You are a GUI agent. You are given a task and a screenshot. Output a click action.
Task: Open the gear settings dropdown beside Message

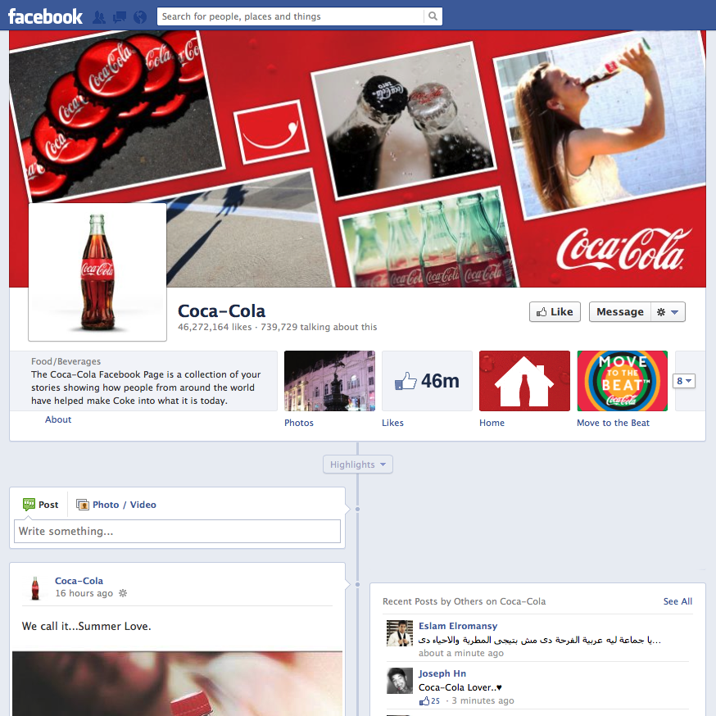pyautogui.click(x=668, y=312)
